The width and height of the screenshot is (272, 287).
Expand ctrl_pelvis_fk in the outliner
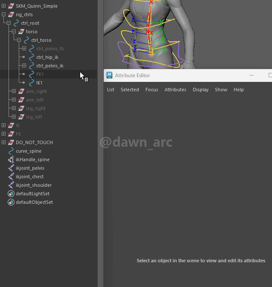24,49
